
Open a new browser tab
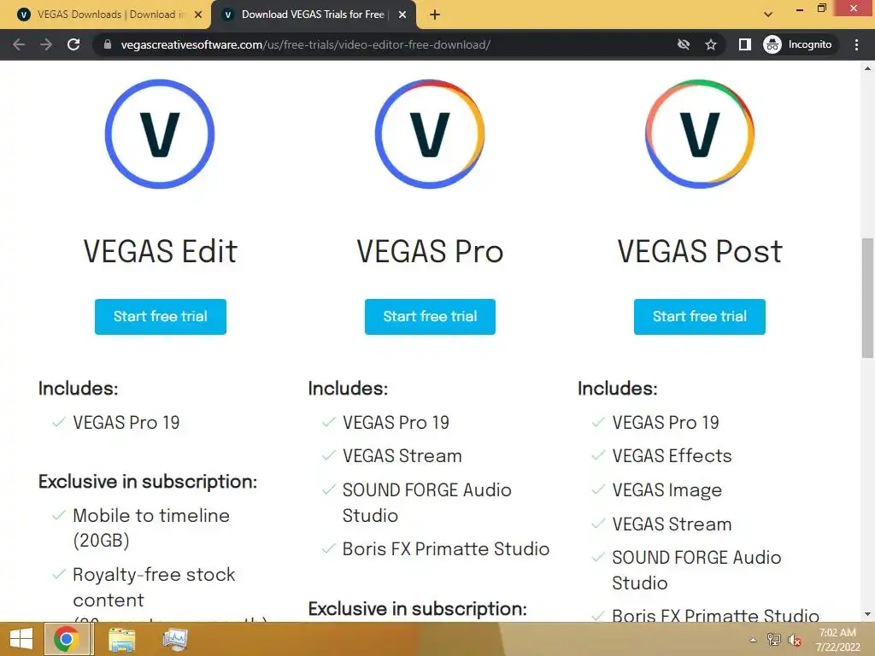[x=435, y=15]
